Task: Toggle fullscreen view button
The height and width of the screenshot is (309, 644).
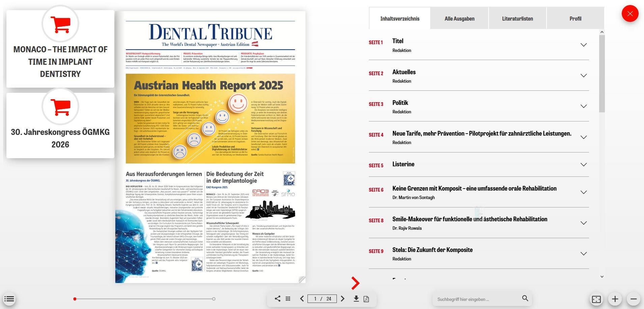Action: click(596, 299)
